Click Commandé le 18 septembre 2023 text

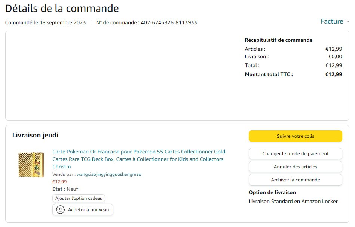point(45,22)
